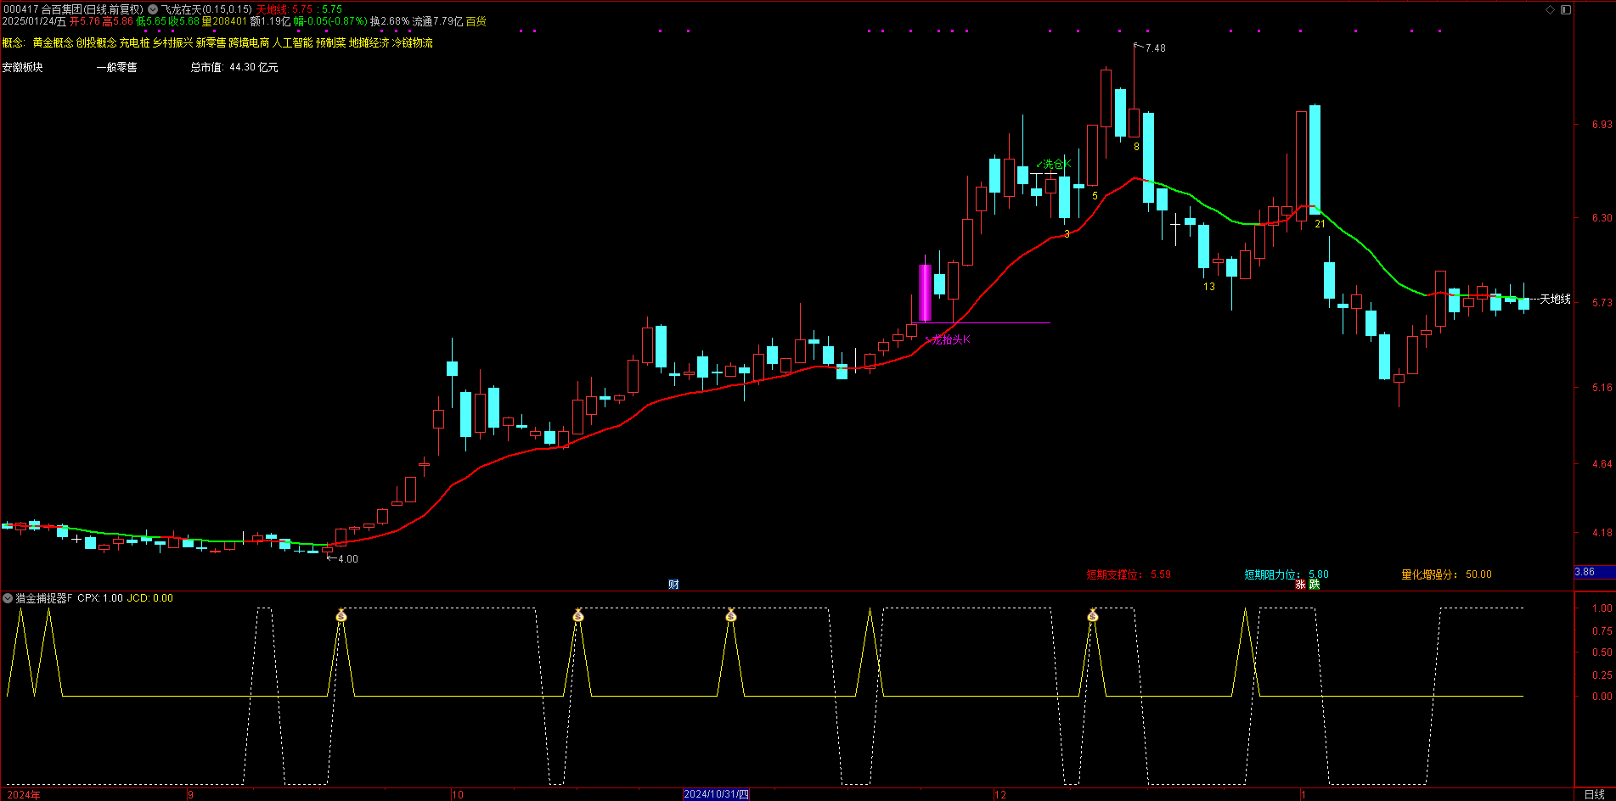This screenshot has height=801, width=1616.
Task: Click the 猎金捕捉器F indicator title
Action: (x=44, y=598)
